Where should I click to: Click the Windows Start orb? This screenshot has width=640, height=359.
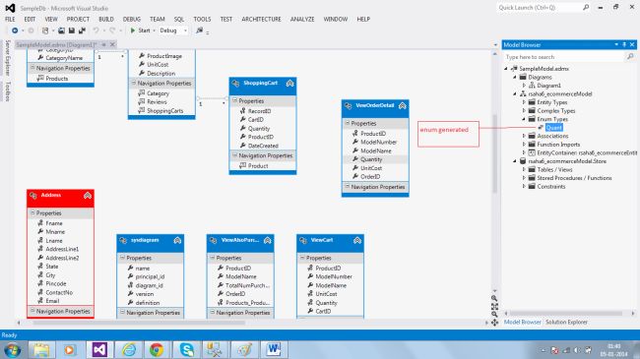12,349
